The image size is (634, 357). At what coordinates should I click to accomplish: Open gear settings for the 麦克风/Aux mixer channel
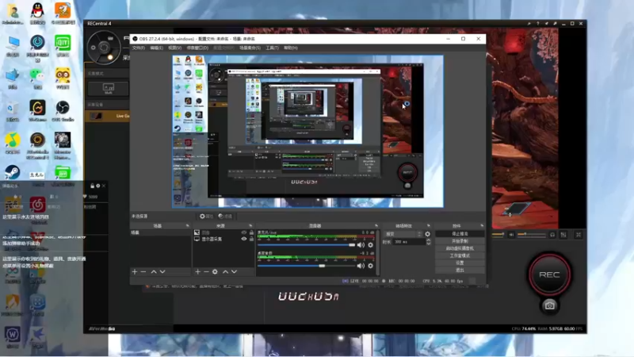click(x=370, y=245)
